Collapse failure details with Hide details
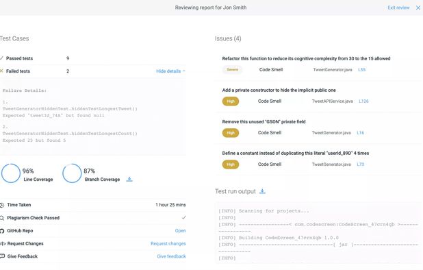 pos(170,71)
